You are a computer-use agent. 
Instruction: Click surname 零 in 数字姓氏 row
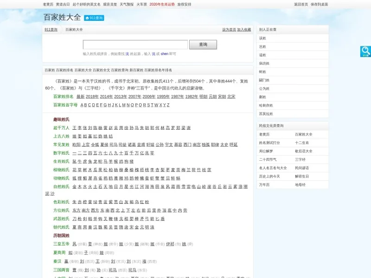pos(152,153)
